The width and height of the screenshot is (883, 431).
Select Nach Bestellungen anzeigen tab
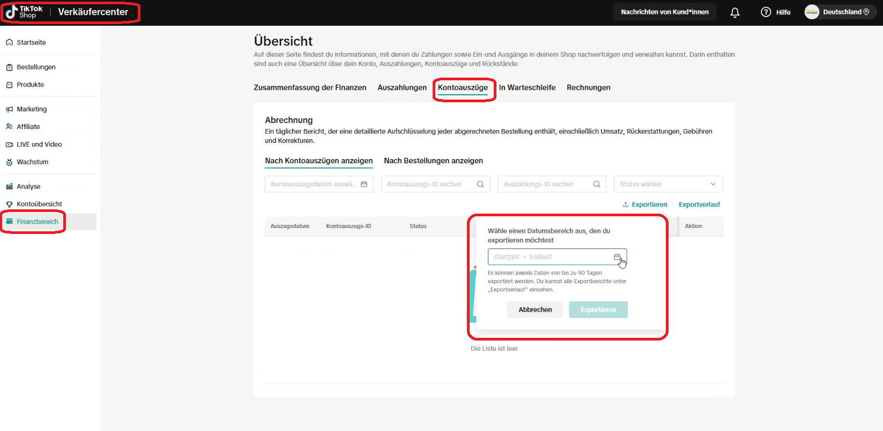(x=433, y=161)
